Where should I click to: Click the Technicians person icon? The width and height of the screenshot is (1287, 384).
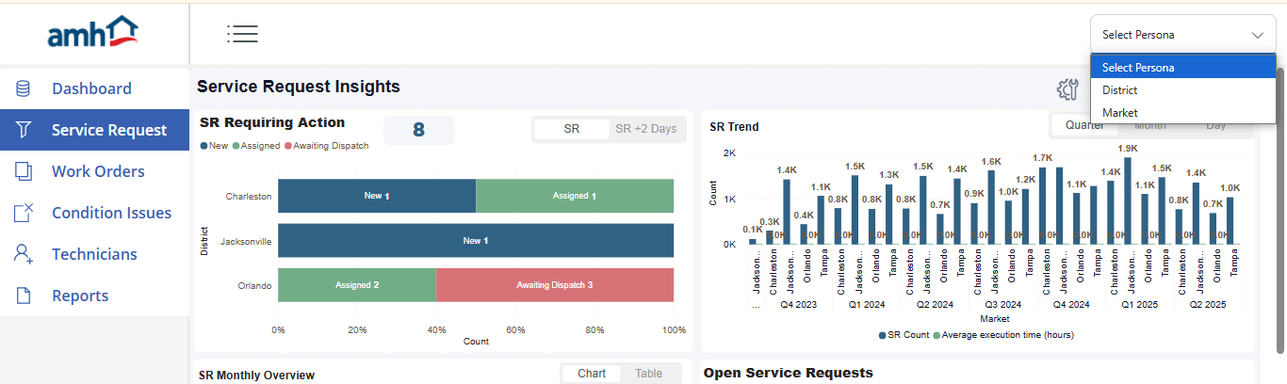coord(24,254)
